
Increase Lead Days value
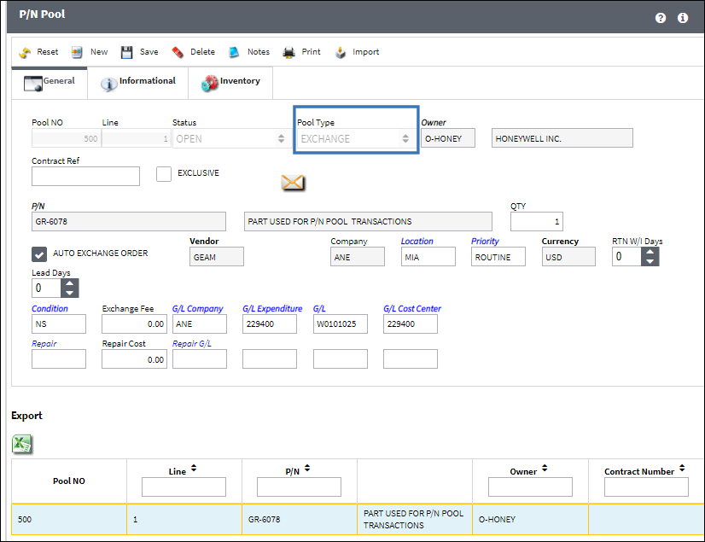[70, 283]
